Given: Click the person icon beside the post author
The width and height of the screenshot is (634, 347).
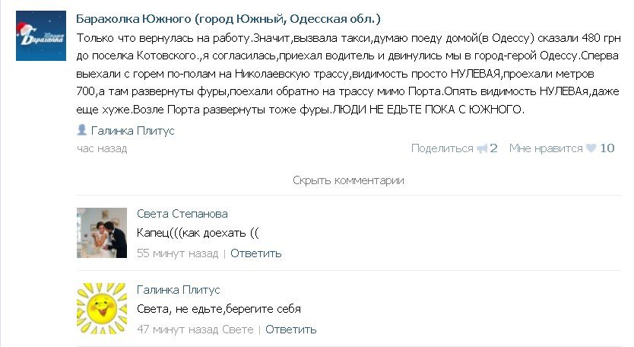Looking at the screenshot, I should 81,129.
